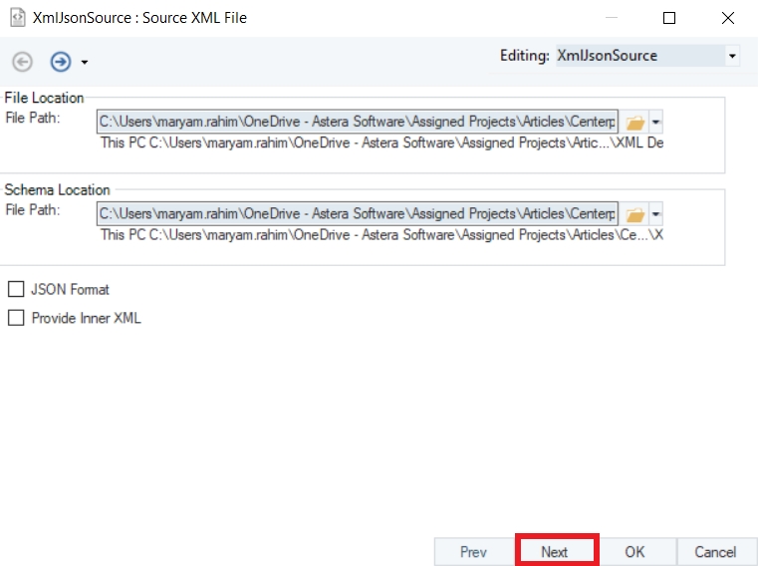This screenshot has width=758, height=566.
Task: Click into the Schema Location path field
Action: [x=358, y=213]
